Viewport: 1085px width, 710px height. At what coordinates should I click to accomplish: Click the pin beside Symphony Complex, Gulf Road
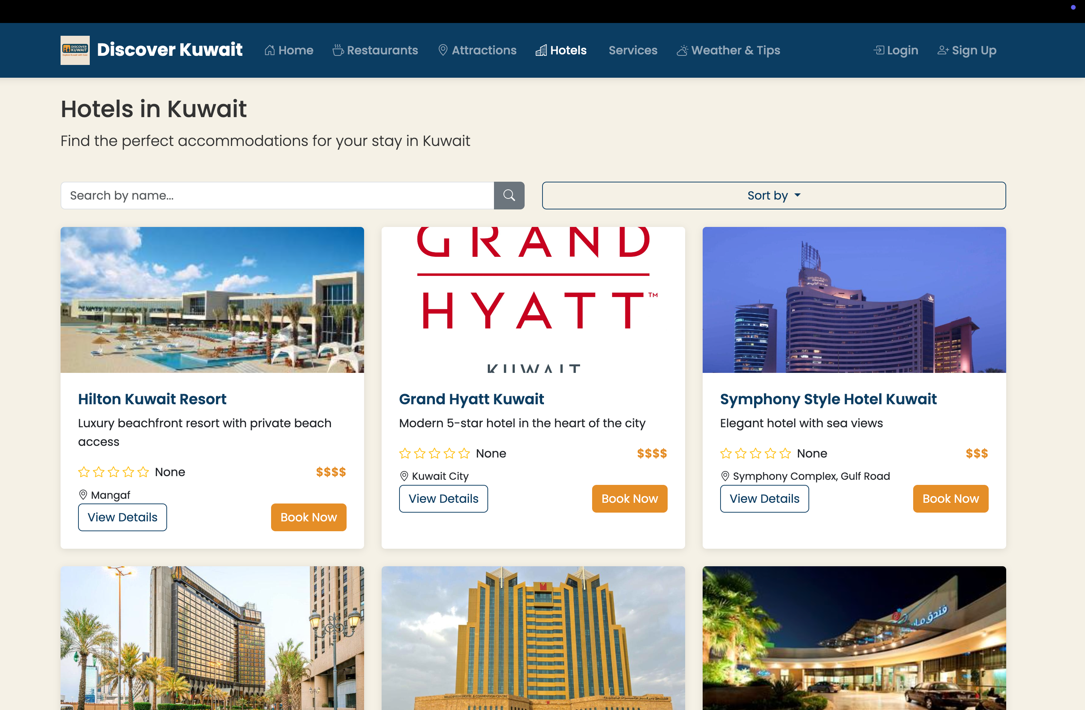[x=725, y=476]
